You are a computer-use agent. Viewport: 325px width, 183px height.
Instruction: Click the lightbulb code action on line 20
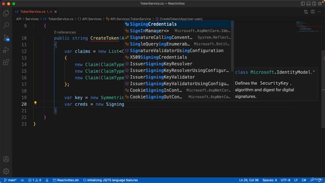click(36, 103)
